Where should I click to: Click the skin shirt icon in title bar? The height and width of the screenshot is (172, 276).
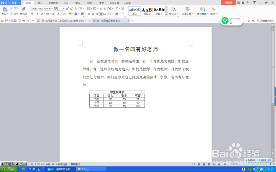tap(243, 3)
